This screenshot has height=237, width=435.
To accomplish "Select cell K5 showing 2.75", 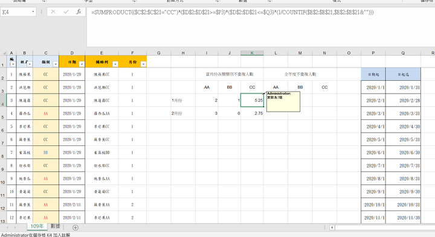I will click(x=252, y=113).
